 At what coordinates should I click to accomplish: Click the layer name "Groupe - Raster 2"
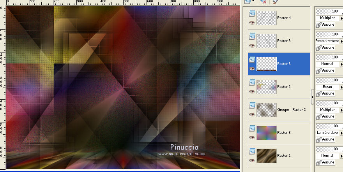point(292,110)
